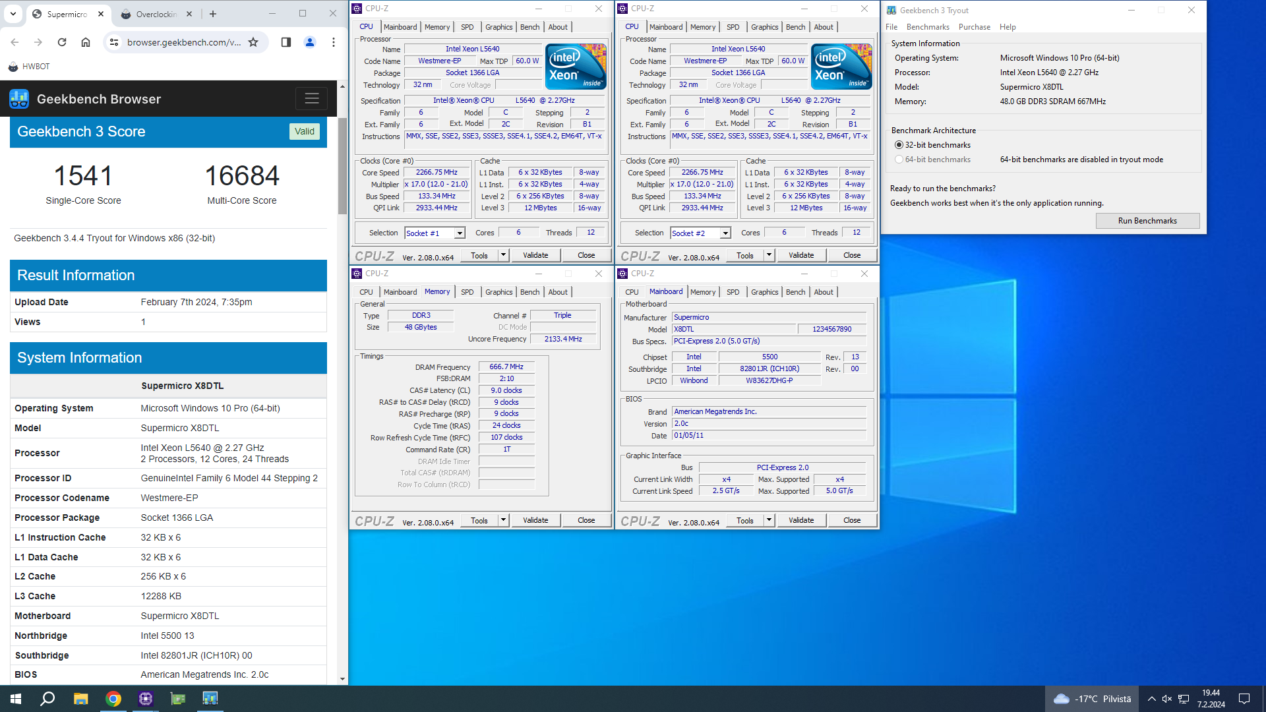This screenshot has width=1266, height=712.
Task: Switch to Memory tab in Socket #1 CPU-Z
Action: click(x=437, y=27)
